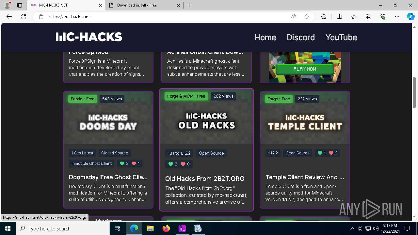Open the volume control icon
The width and height of the screenshot is (418, 235).
click(x=376, y=228)
